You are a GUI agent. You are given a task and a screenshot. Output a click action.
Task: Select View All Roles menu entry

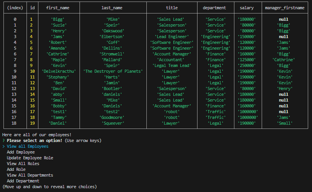23,164
